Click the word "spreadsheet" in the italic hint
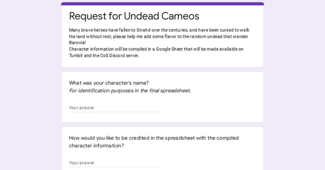Image resolution: width=325 pixels, height=170 pixels. [x=175, y=91]
